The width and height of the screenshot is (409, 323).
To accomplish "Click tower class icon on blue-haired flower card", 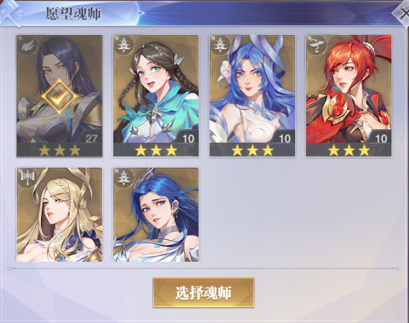I will (x=220, y=45).
